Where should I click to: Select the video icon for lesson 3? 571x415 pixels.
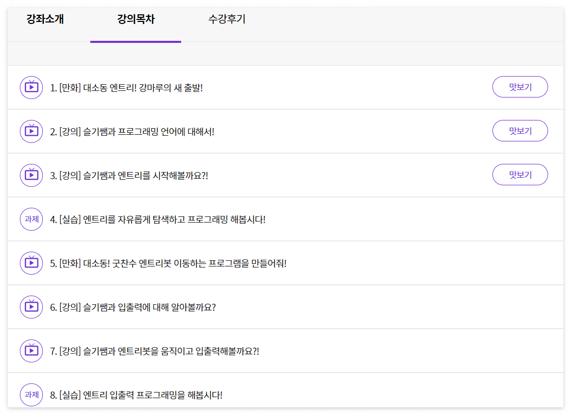pos(31,175)
